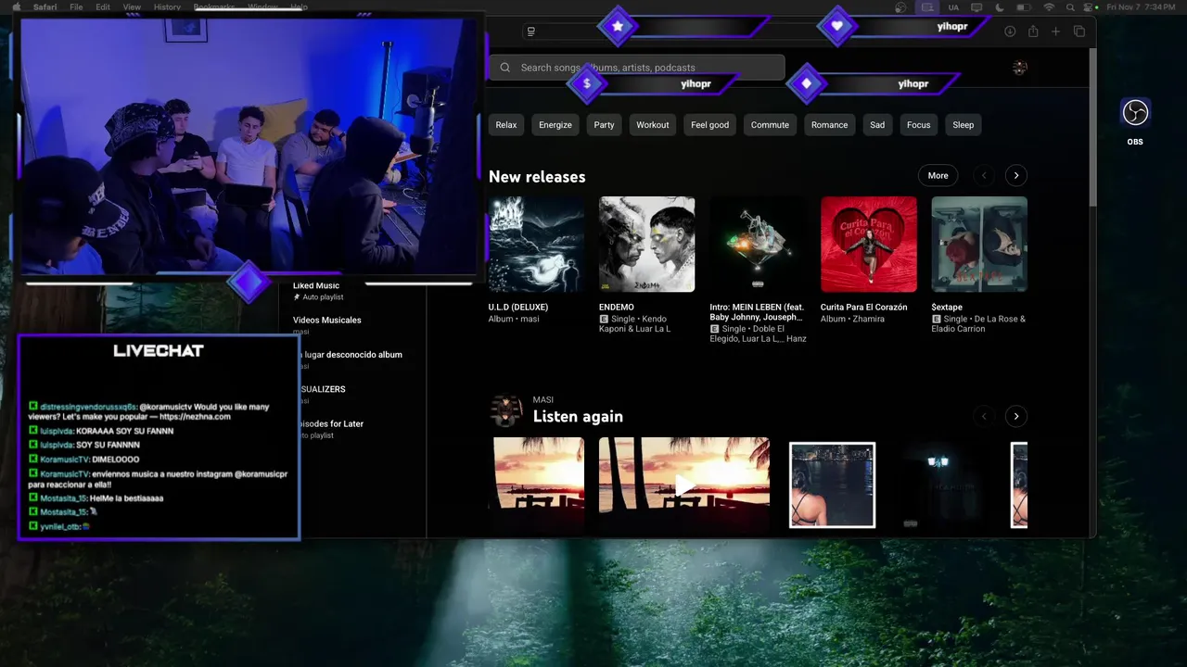Open the U.L.D (DELUXE) album cover
The width and height of the screenshot is (1187, 667).
[536, 244]
